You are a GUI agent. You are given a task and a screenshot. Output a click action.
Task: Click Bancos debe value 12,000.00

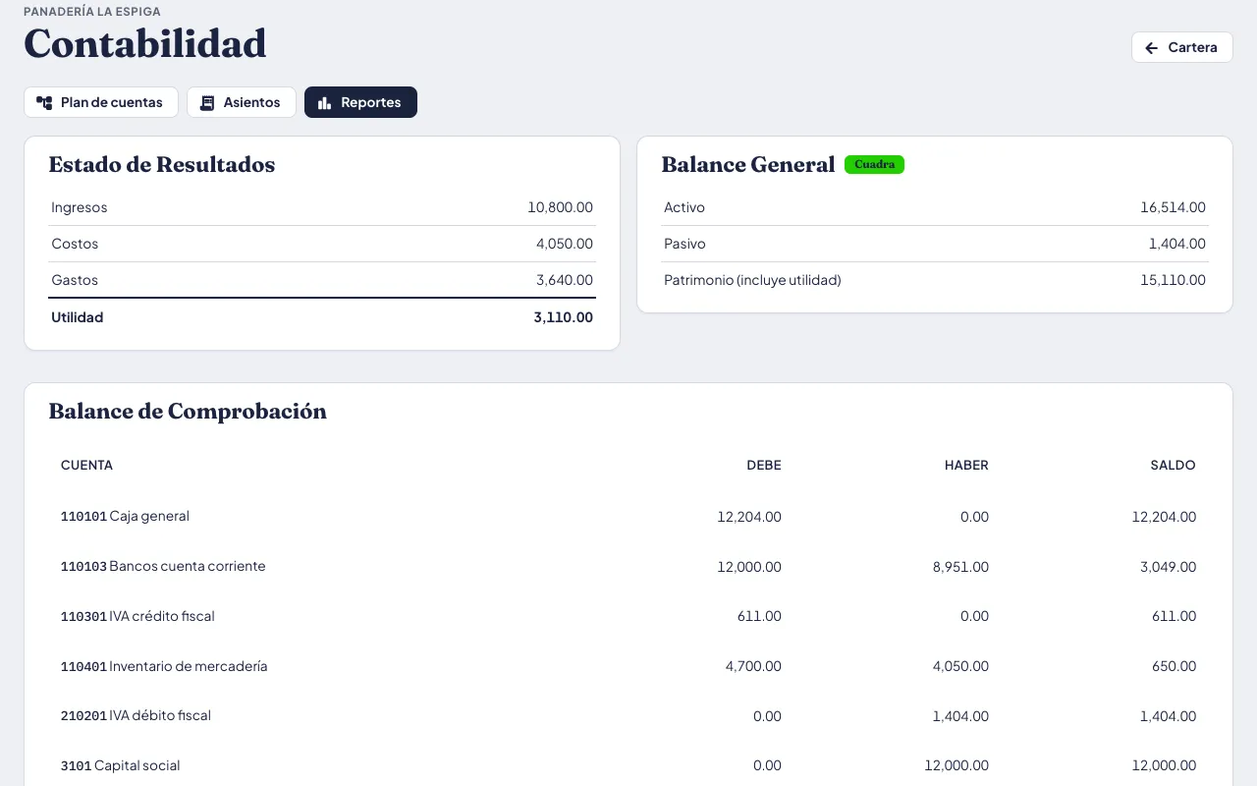click(x=749, y=567)
